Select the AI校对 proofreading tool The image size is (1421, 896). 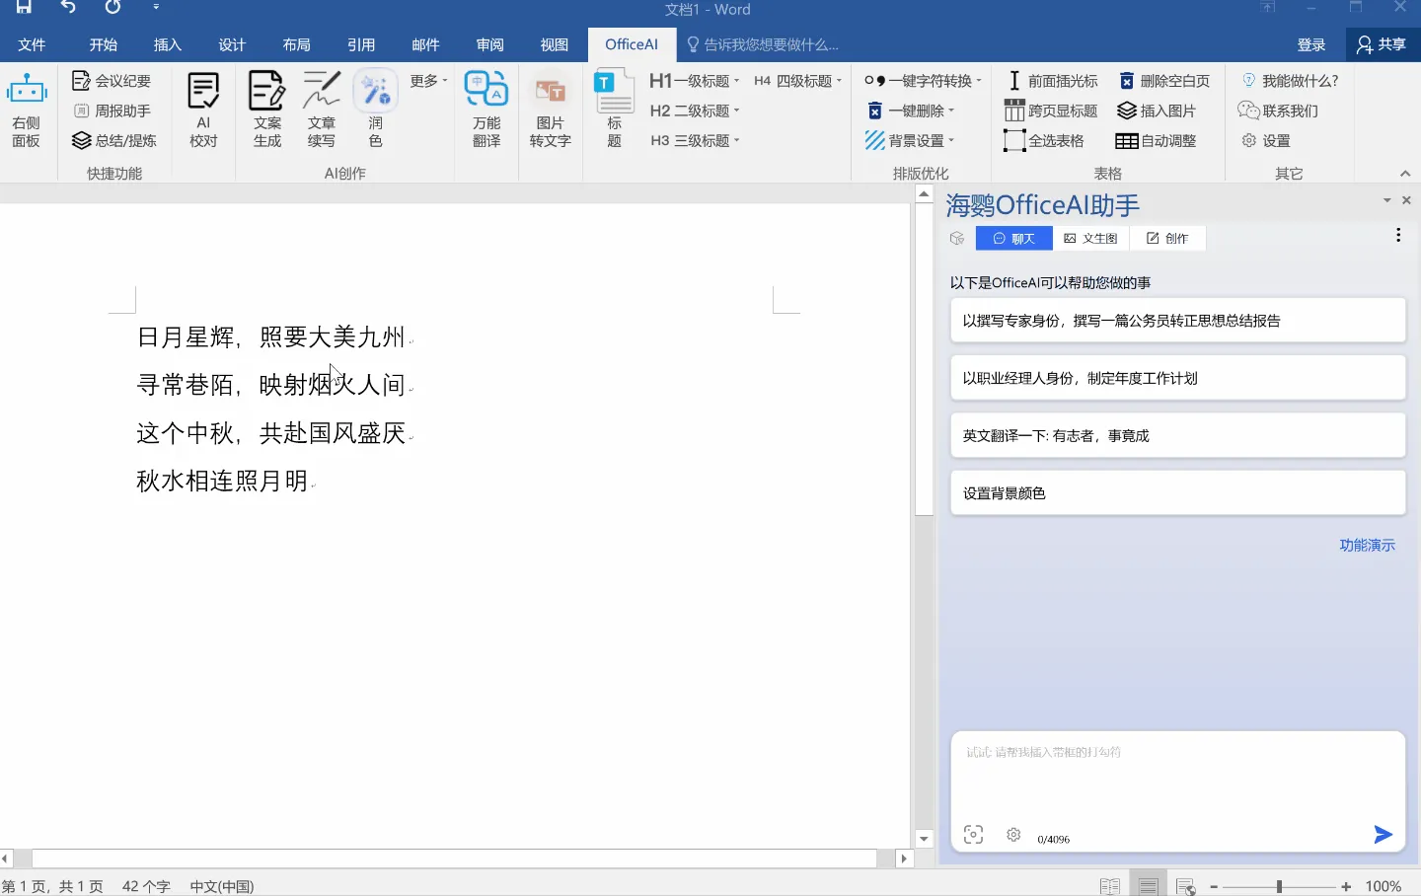pyautogui.click(x=203, y=109)
